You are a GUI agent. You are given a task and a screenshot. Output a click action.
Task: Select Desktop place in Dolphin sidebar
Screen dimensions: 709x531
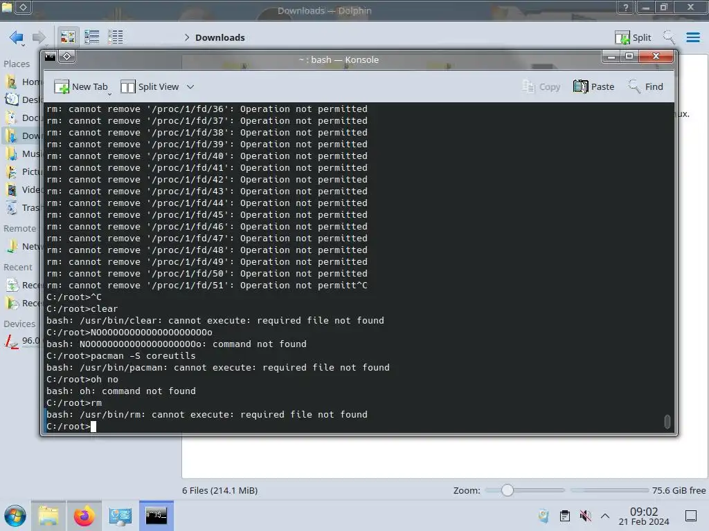coord(23,100)
